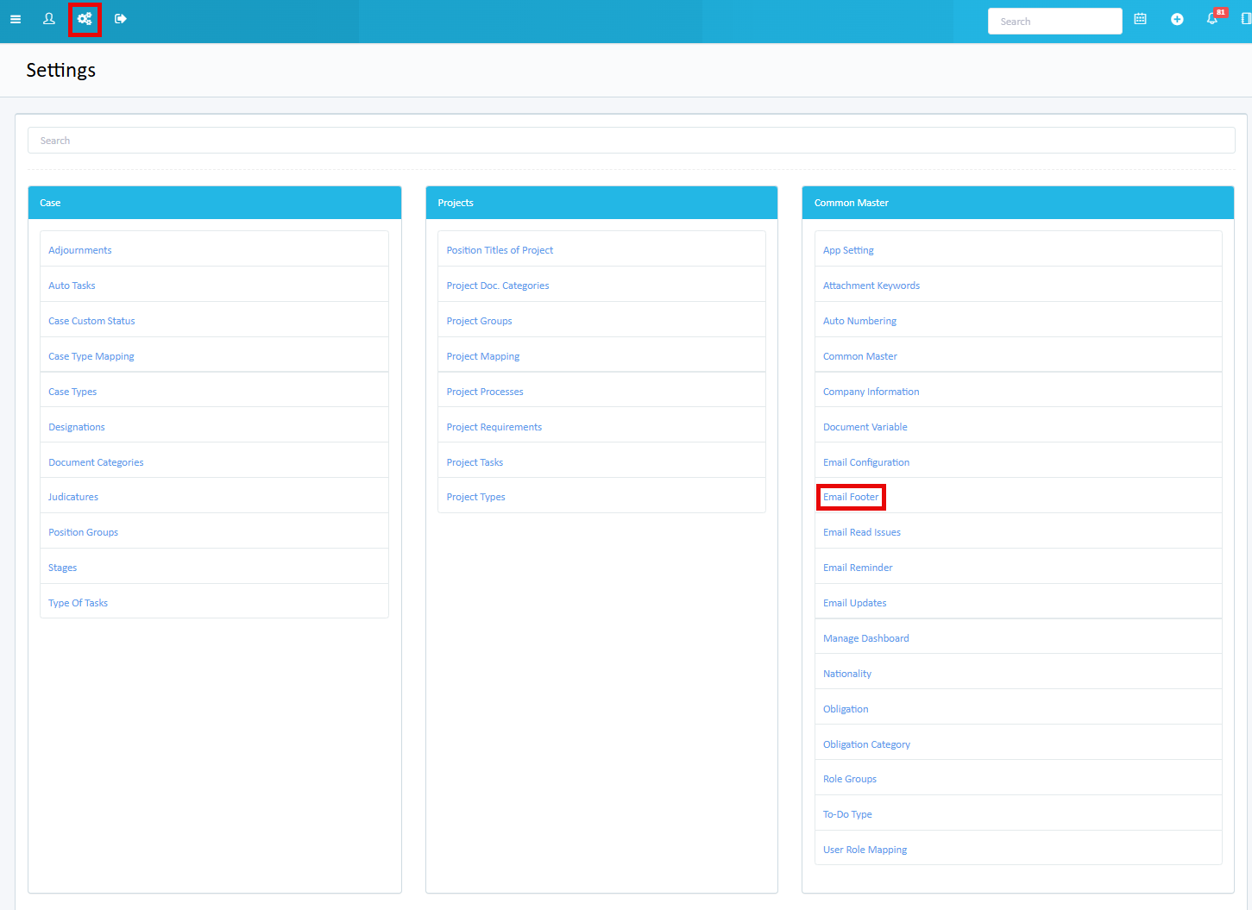Open the Common Master link
Screen dimensions: 1252x910
click(x=860, y=356)
